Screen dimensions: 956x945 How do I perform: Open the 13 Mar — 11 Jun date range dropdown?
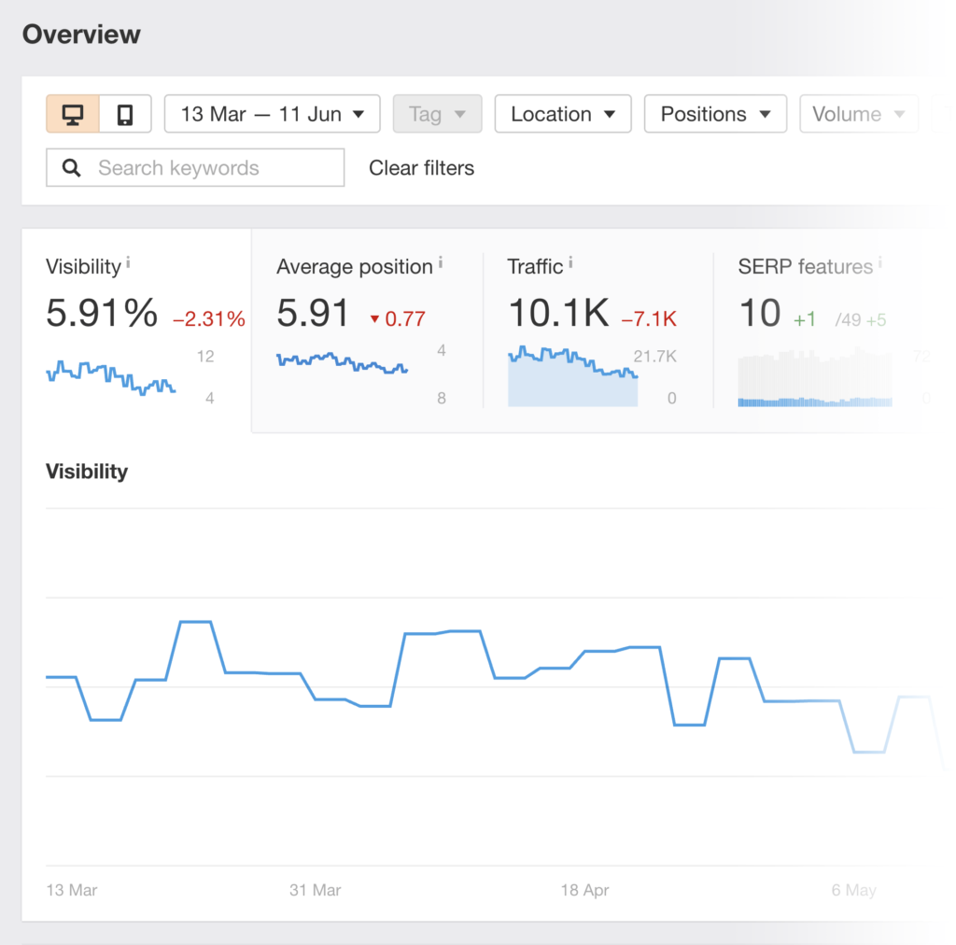(272, 114)
